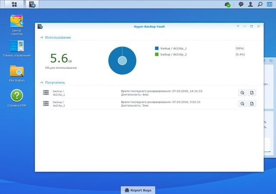Viewport: 276px width, 194px height.
Task: Click the Длительность: 4sec text
Action: tap(135, 94)
